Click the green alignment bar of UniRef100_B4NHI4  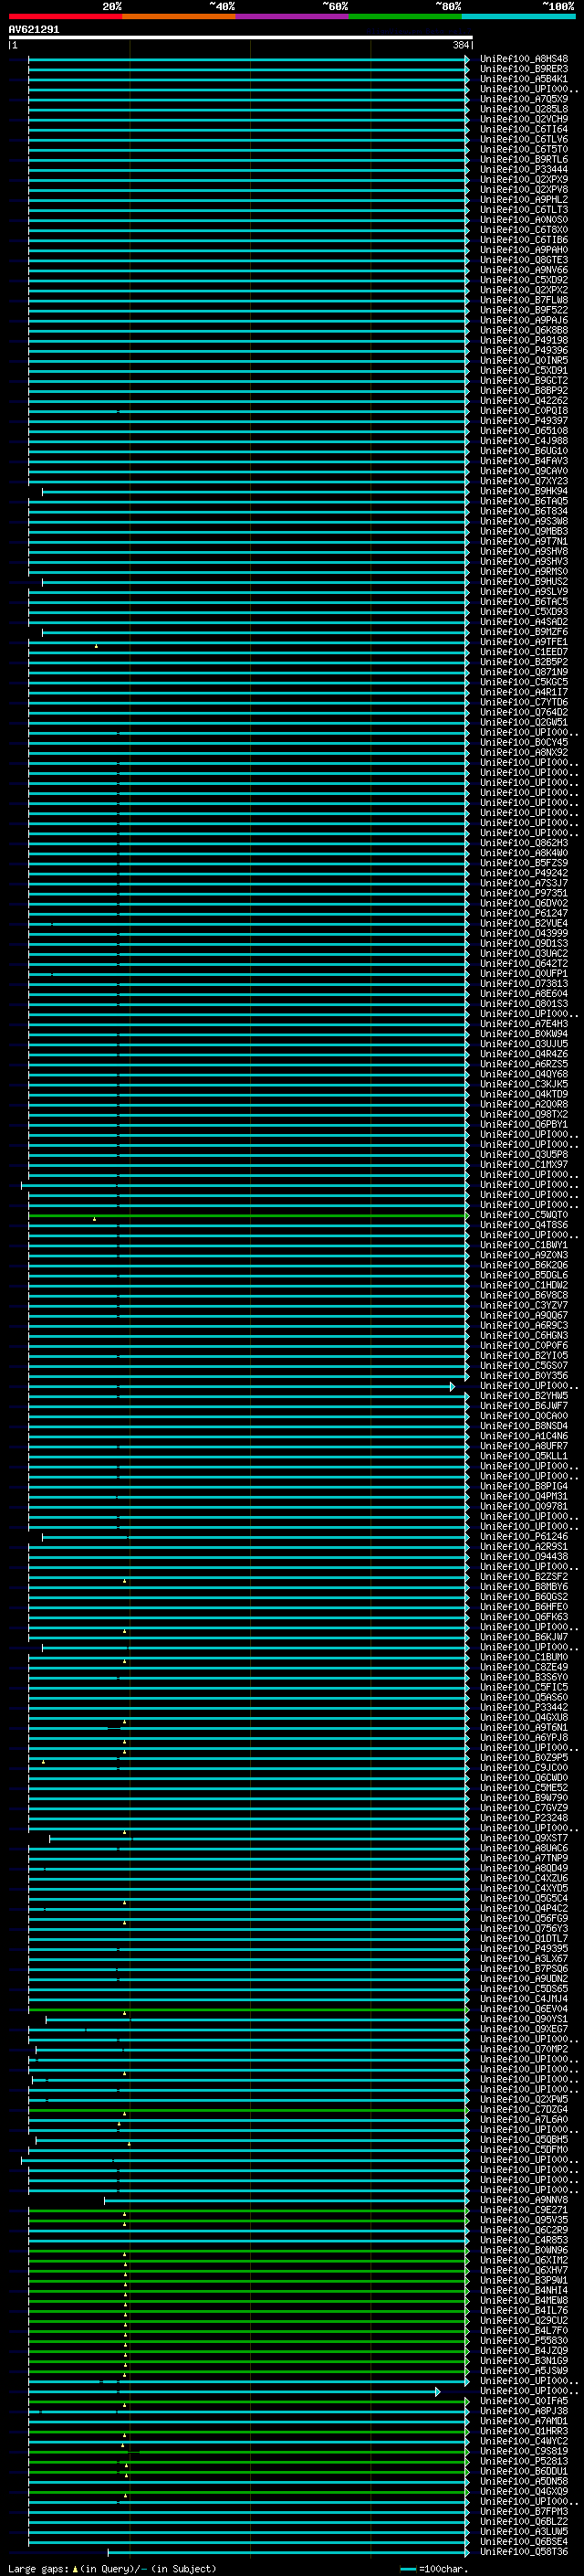[x=246, y=2290]
